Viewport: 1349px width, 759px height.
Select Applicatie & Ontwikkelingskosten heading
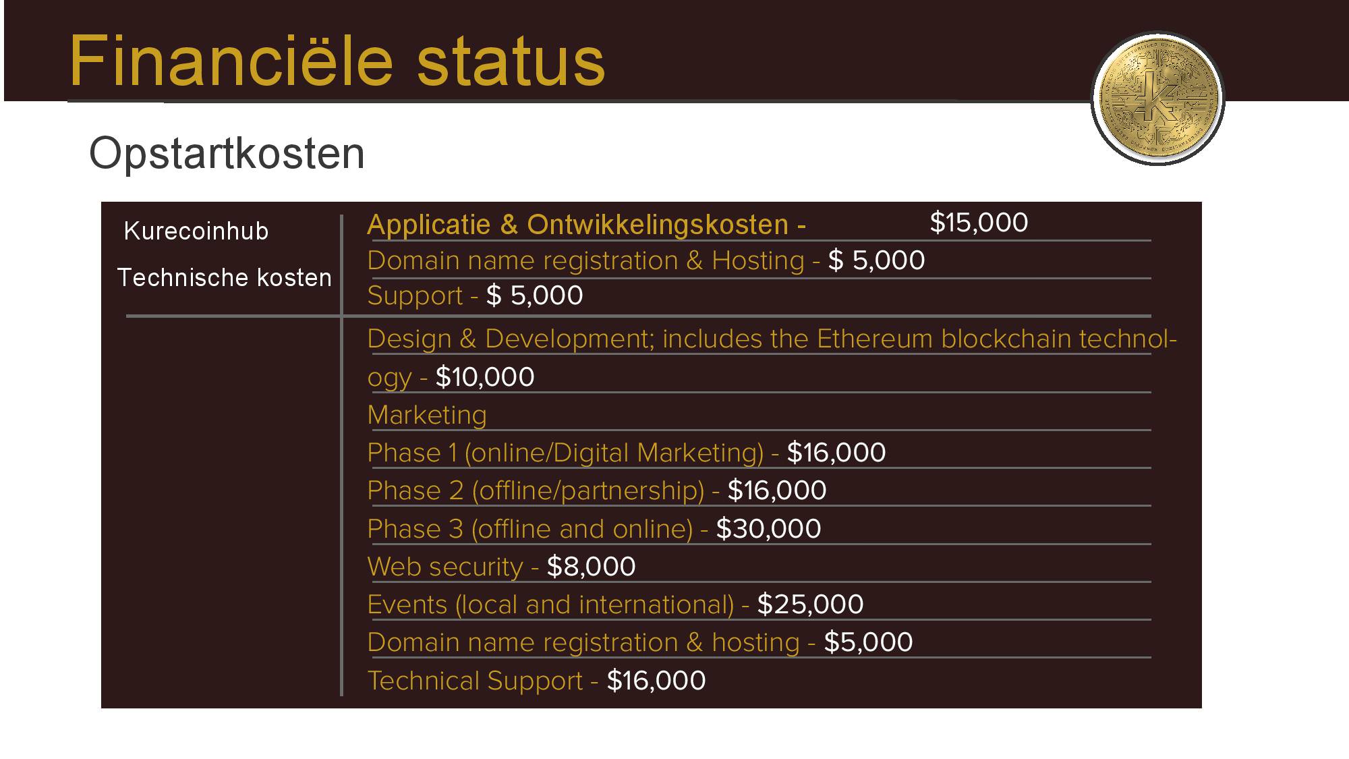point(586,224)
